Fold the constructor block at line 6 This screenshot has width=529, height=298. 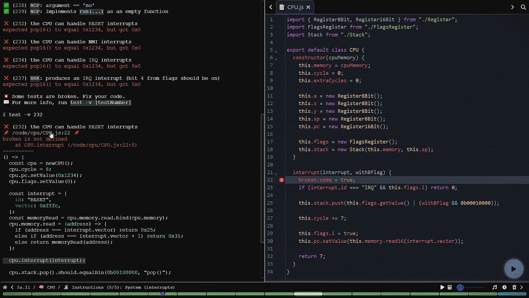click(276, 59)
